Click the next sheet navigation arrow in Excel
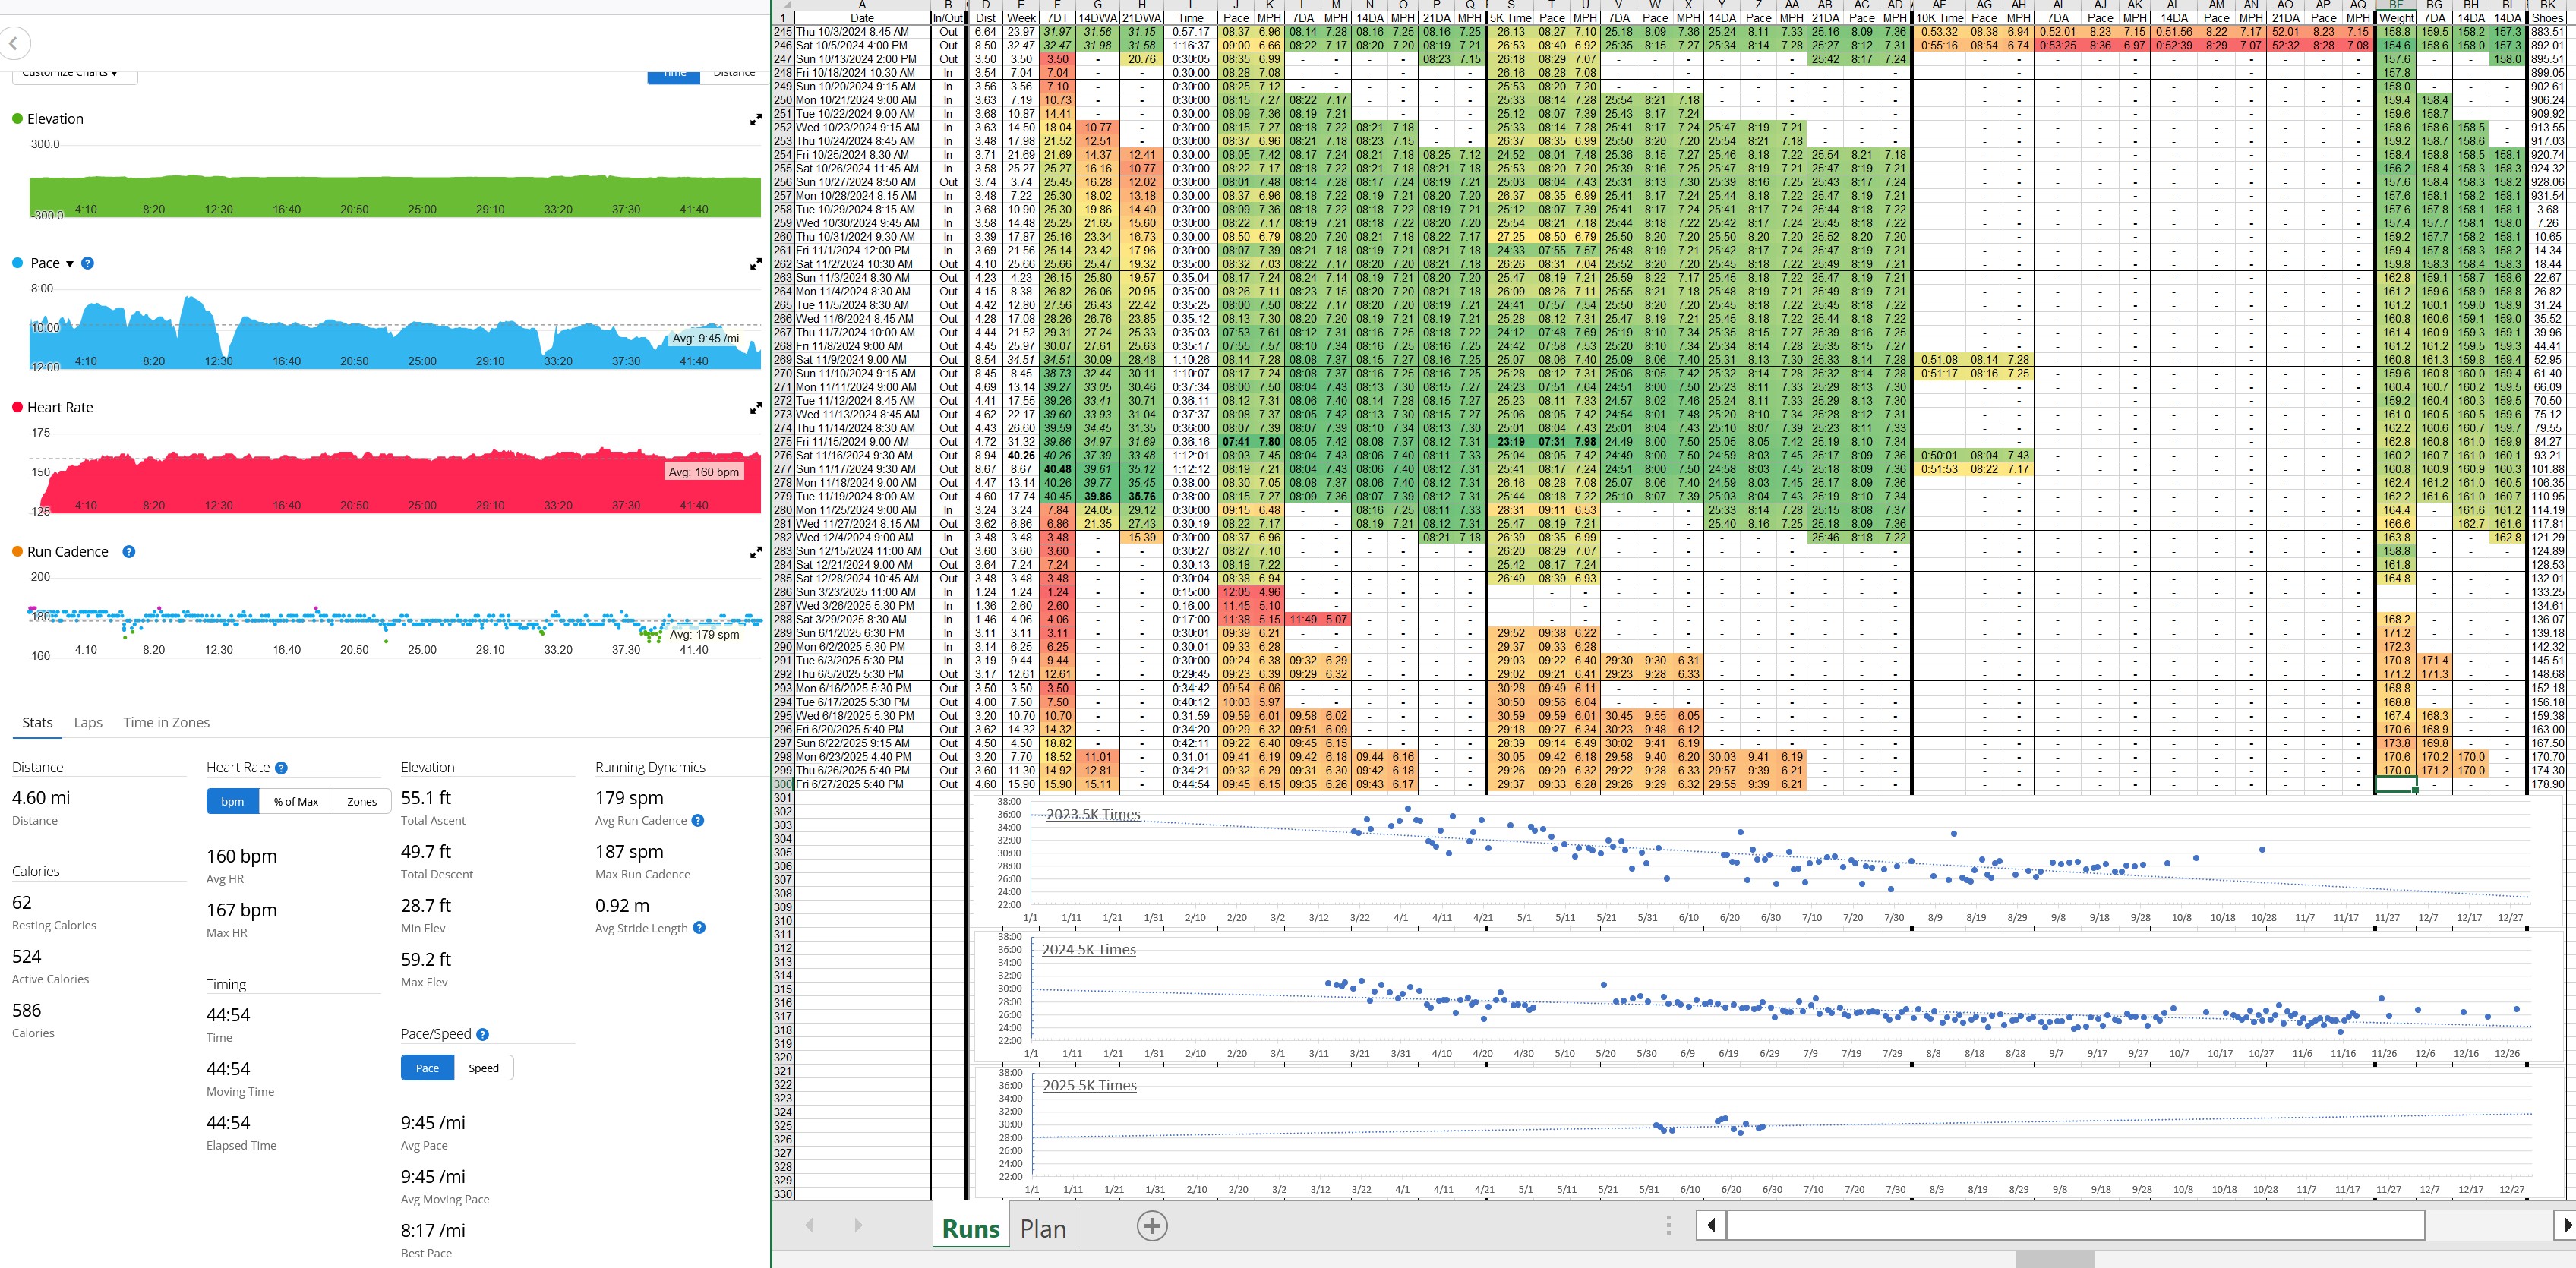This screenshot has height=1268, width=2576. 858,1225
